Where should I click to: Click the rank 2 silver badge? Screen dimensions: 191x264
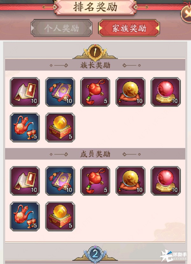point(95,254)
